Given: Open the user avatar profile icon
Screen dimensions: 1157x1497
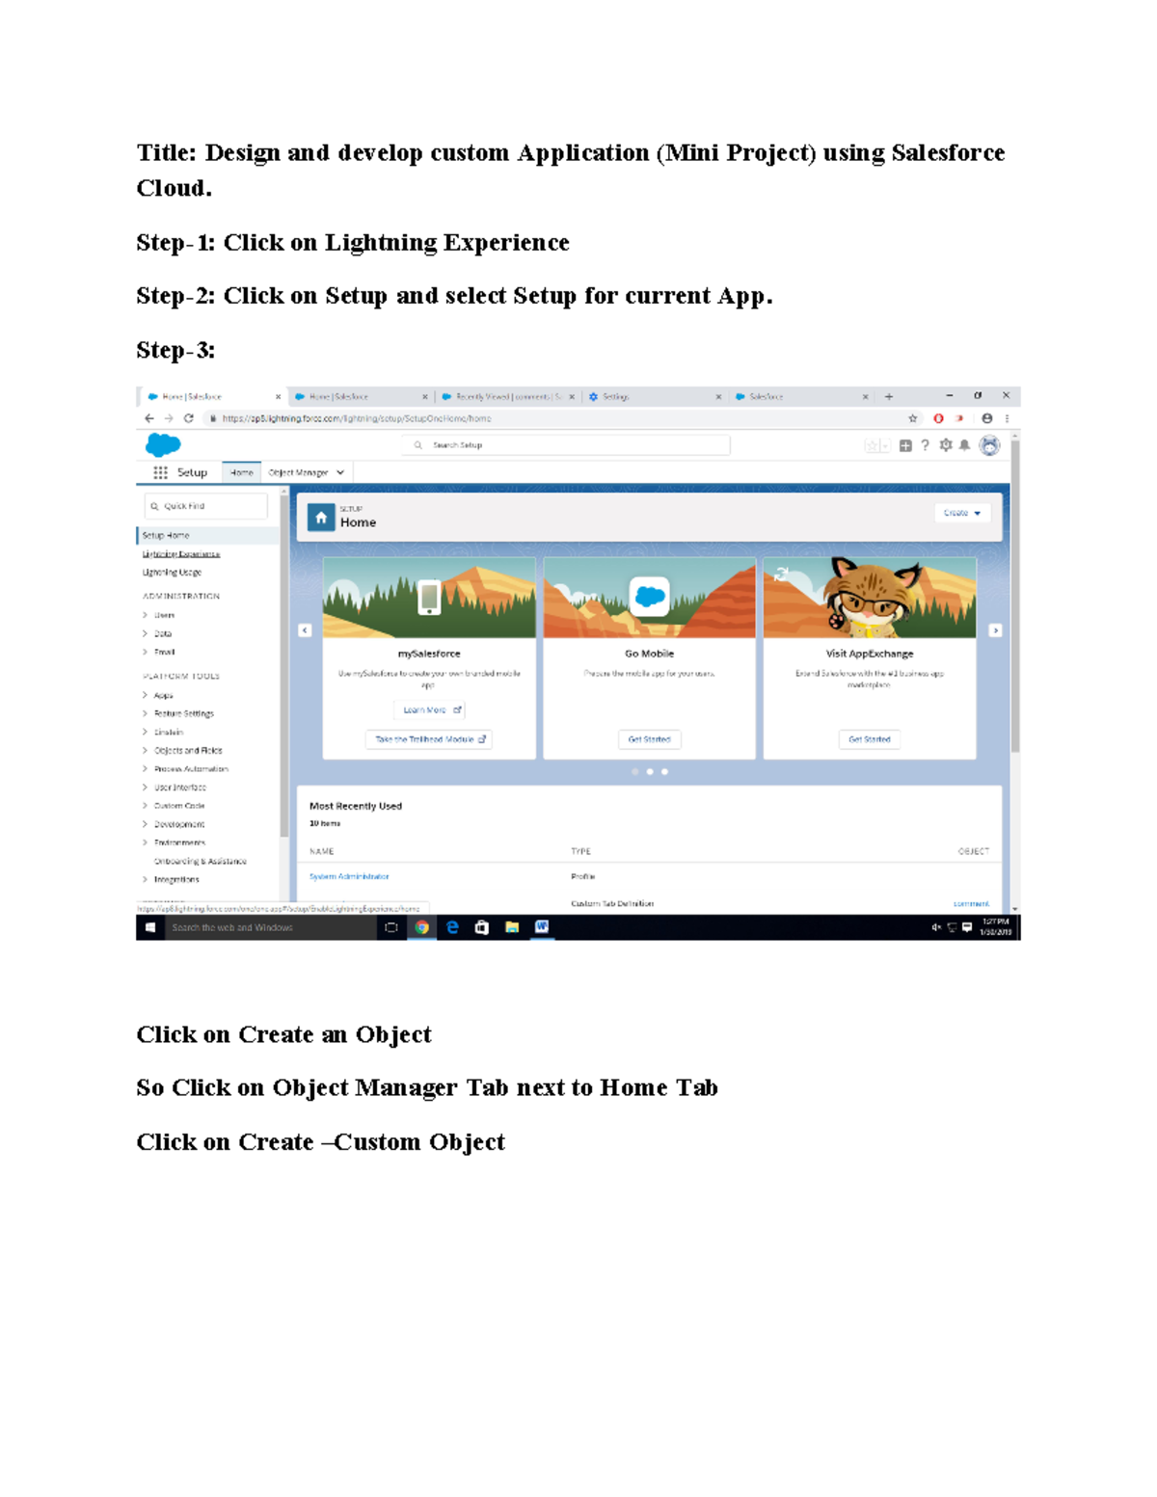Looking at the screenshot, I should tap(989, 445).
